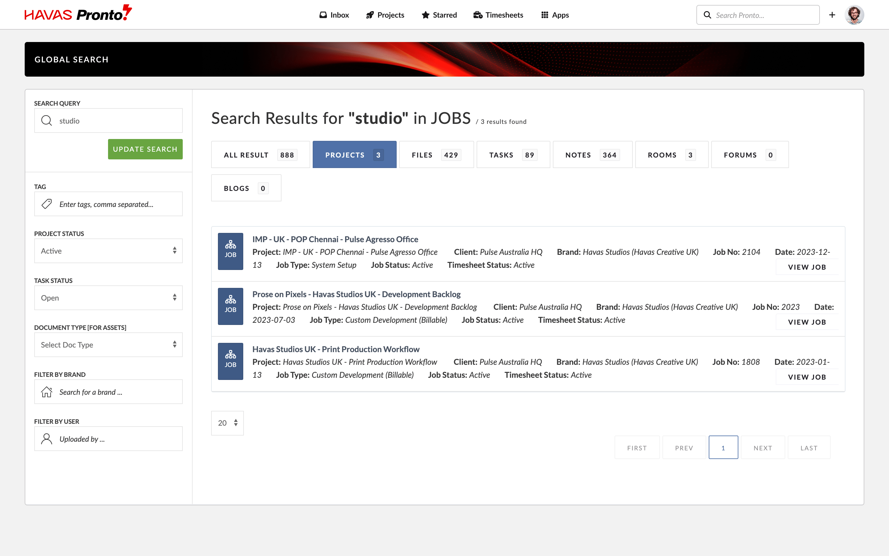Switch to the Files tab with 429 results

(x=436, y=155)
